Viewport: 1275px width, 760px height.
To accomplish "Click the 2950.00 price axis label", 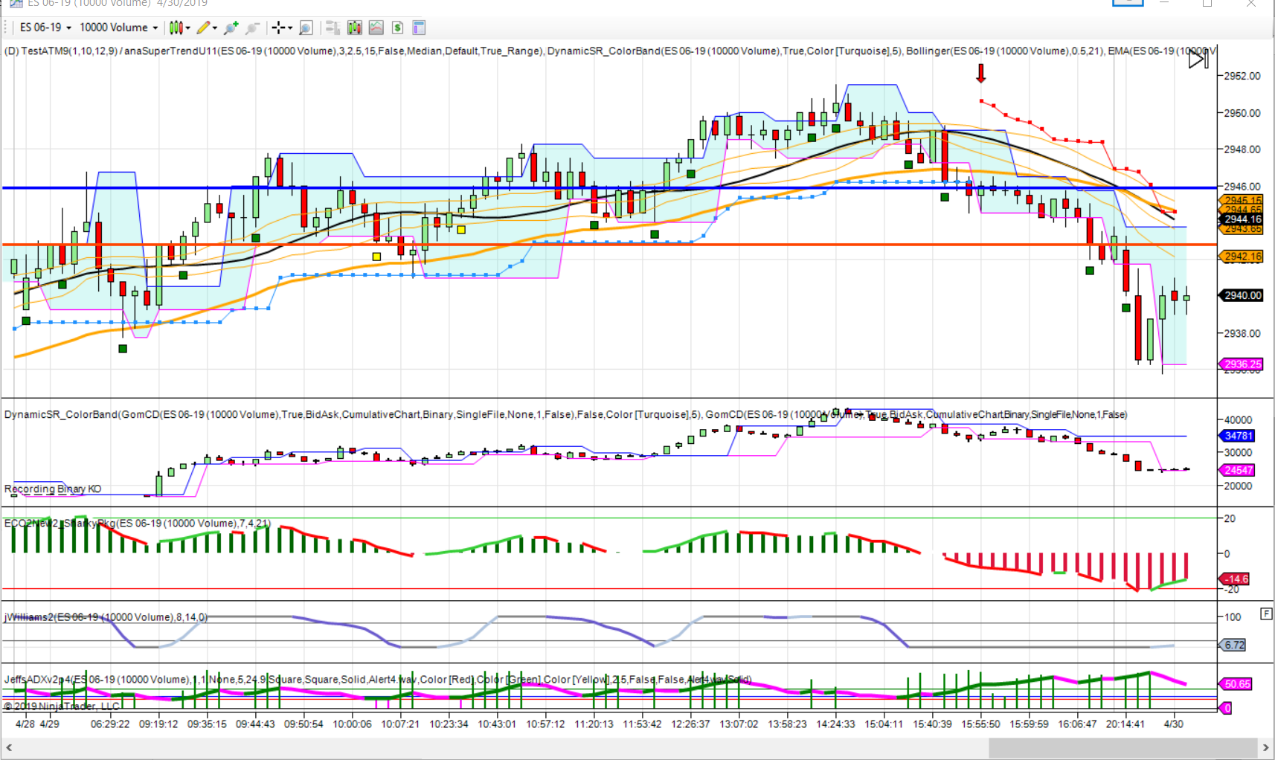I will pyautogui.click(x=1242, y=113).
